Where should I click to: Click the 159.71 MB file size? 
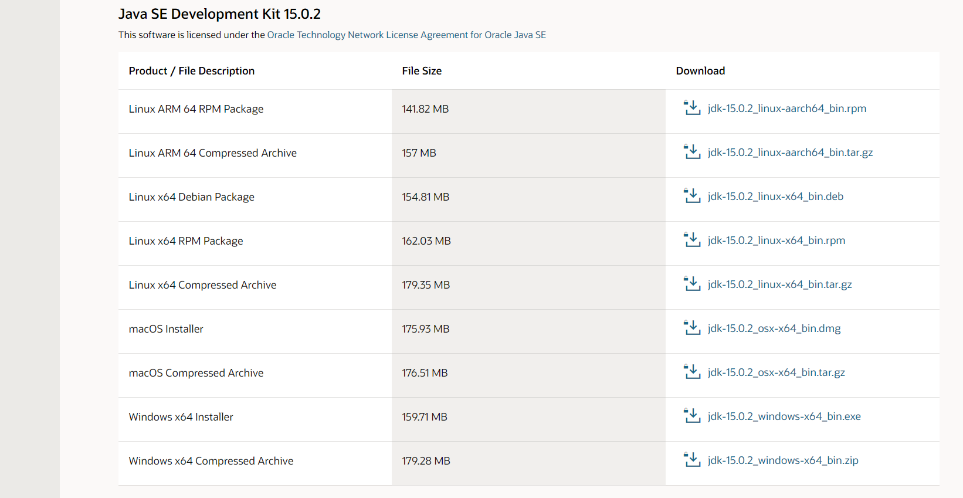coord(425,417)
